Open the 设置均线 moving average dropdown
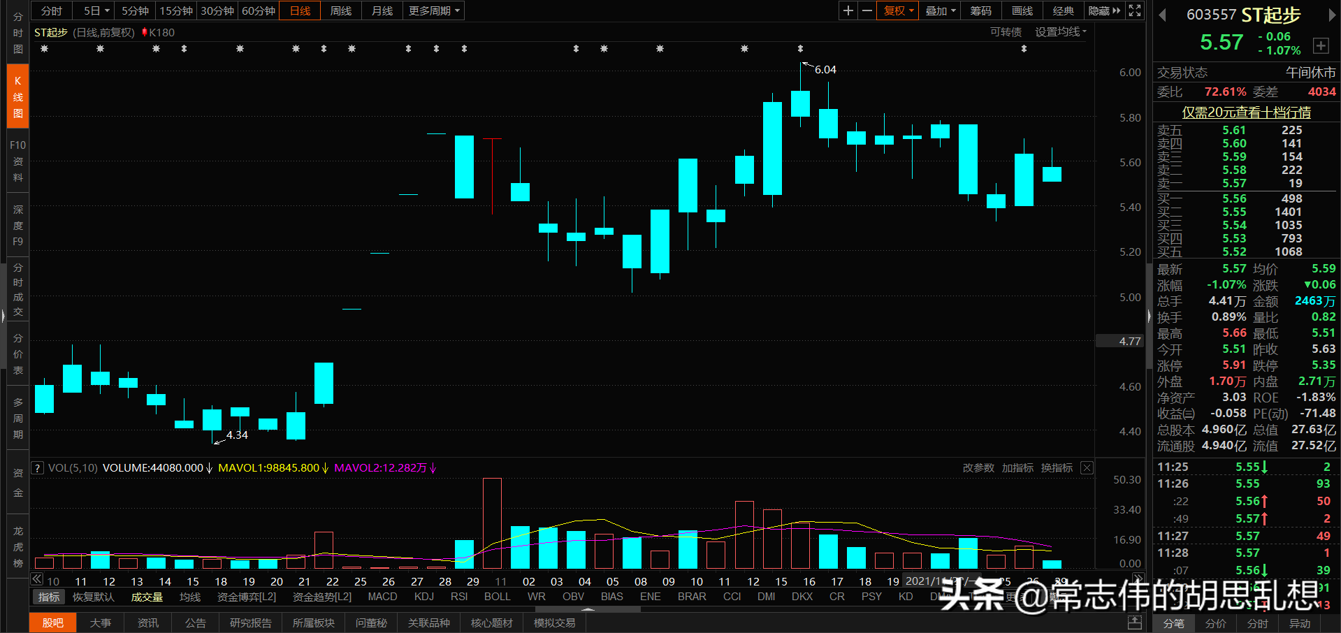 1059,31
